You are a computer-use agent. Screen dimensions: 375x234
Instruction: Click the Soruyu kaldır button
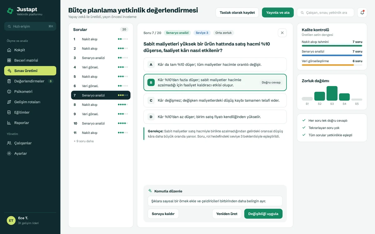pos(163,214)
